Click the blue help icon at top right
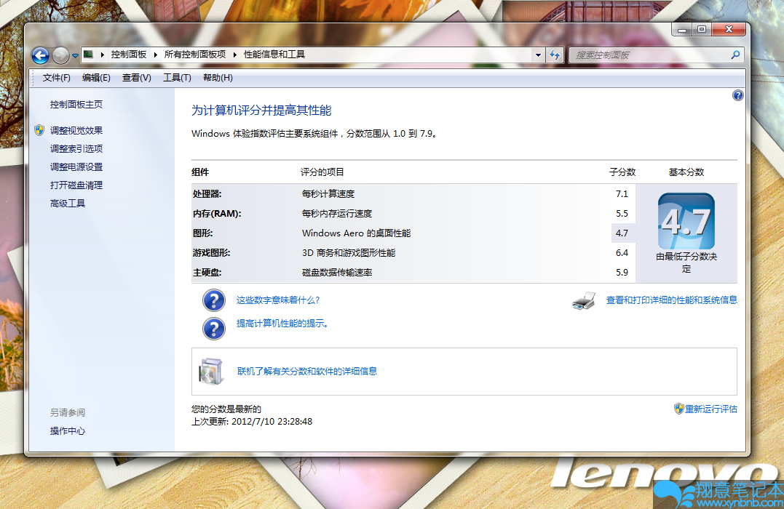 (x=737, y=95)
